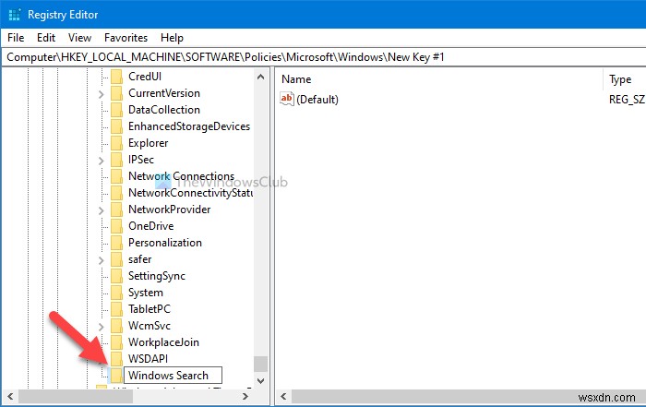Screen dimensions: 646x407
Task: Click the (Default) value string icon
Action: coord(287,99)
